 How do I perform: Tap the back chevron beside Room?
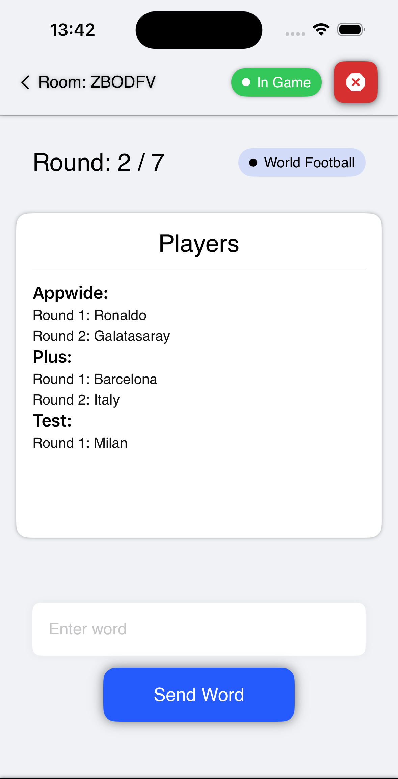tap(26, 82)
